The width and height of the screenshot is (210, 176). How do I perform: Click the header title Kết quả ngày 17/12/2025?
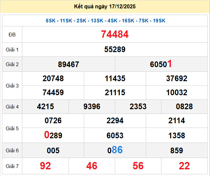[105, 7]
